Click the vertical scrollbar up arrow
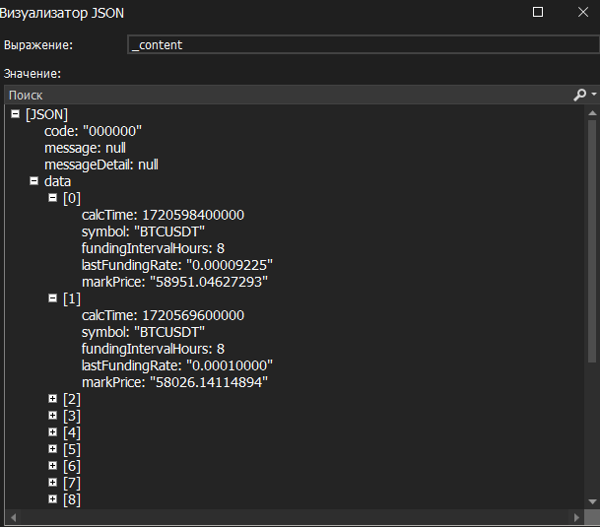600x527 pixels. click(592, 113)
